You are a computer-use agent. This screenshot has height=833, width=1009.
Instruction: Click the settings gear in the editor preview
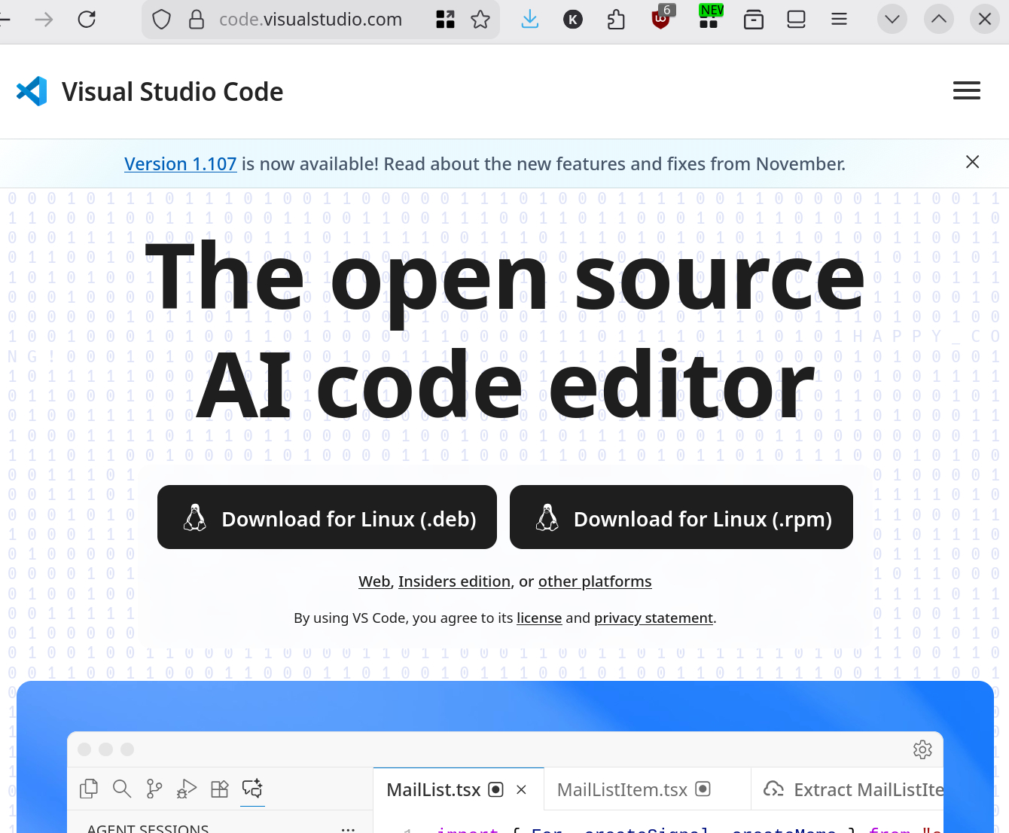pyautogui.click(x=922, y=749)
